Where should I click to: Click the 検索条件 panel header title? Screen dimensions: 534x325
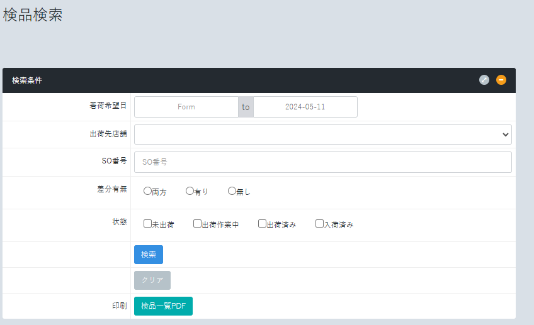[27, 80]
